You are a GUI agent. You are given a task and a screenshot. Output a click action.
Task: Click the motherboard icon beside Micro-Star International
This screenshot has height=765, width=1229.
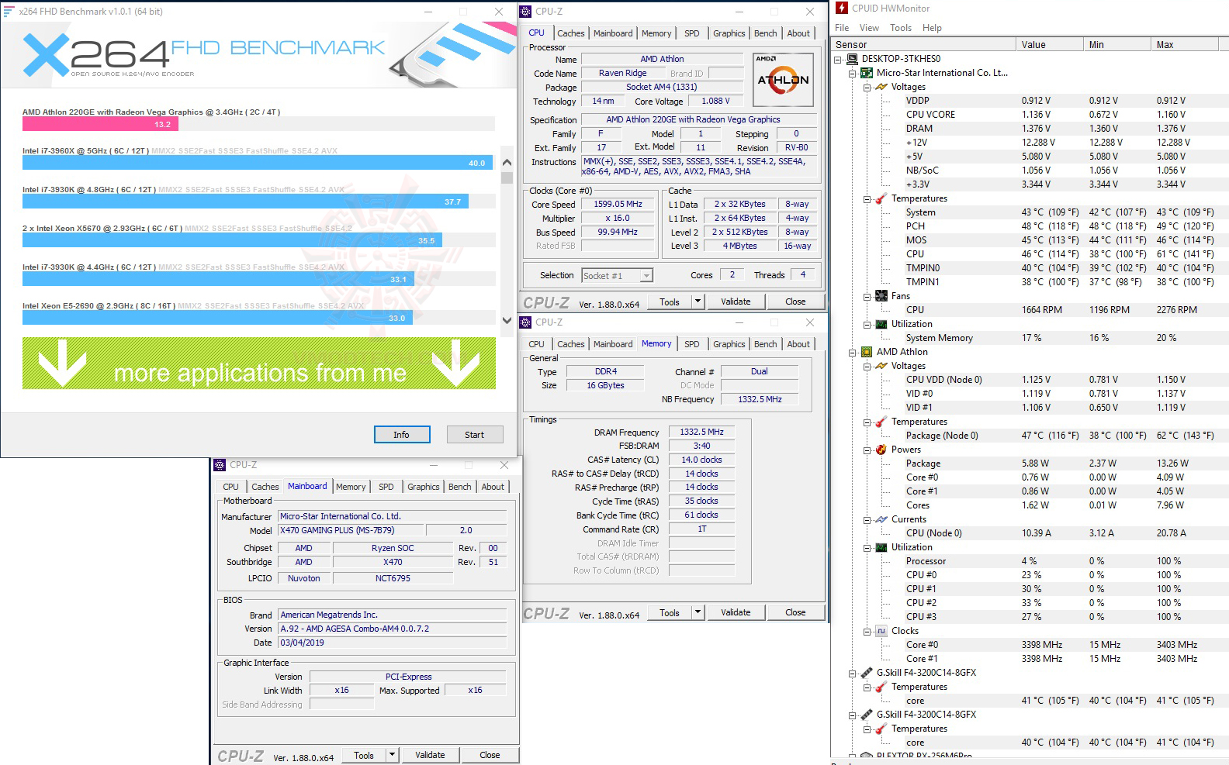coord(867,73)
